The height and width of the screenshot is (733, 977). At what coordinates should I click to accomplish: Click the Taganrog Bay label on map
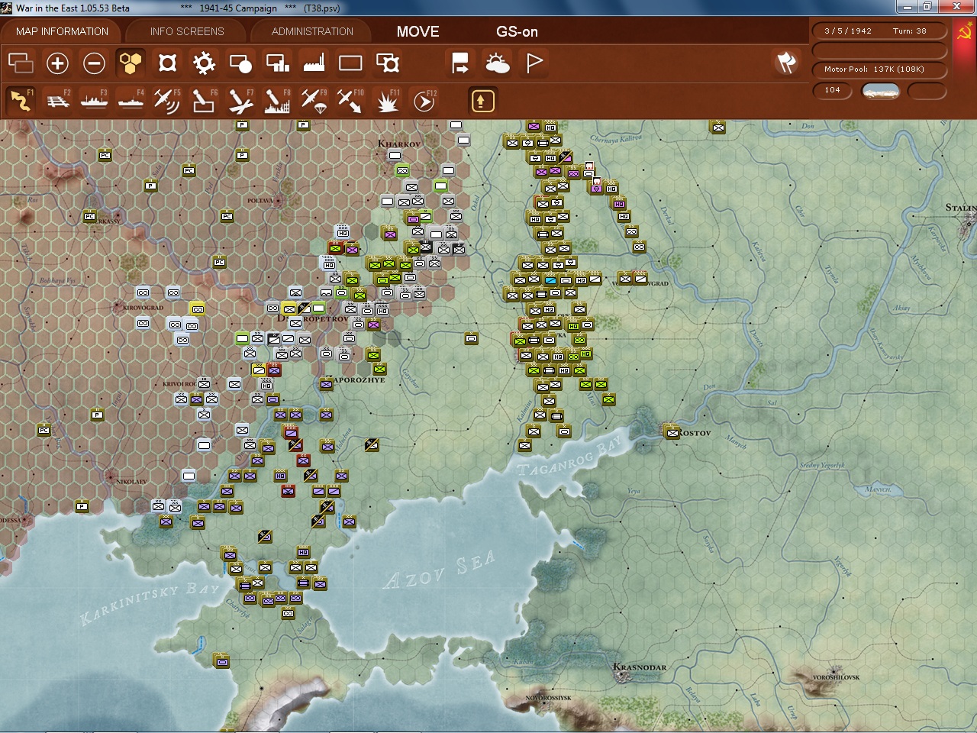point(569,455)
